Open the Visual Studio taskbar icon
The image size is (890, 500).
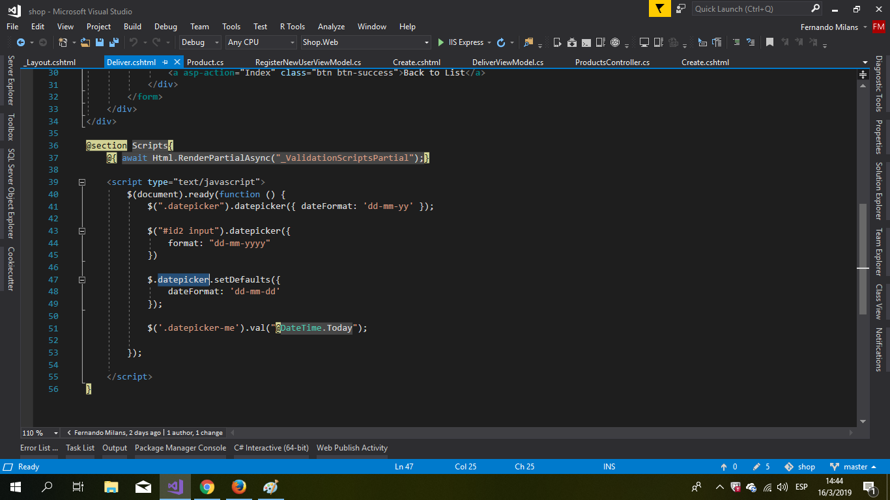pyautogui.click(x=175, y=486)
